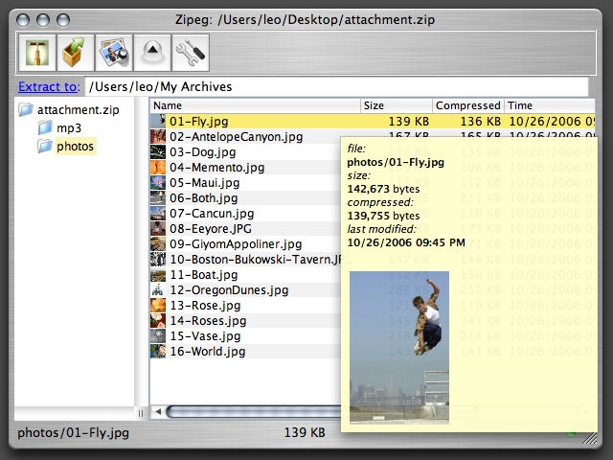The height and width of the screenshot is (460, 613).
Task: Click the mp3 folder icon
Action: tap(45, 127)
